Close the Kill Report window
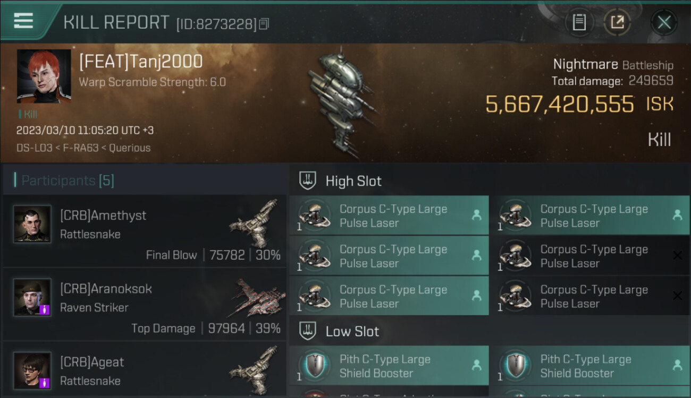The width and height of the screenshot is (691, 398). pyautogui.click(x=664, y=22)
